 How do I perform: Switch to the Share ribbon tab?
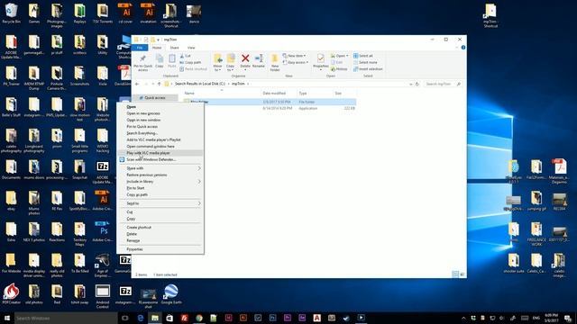tap(174, 48)
